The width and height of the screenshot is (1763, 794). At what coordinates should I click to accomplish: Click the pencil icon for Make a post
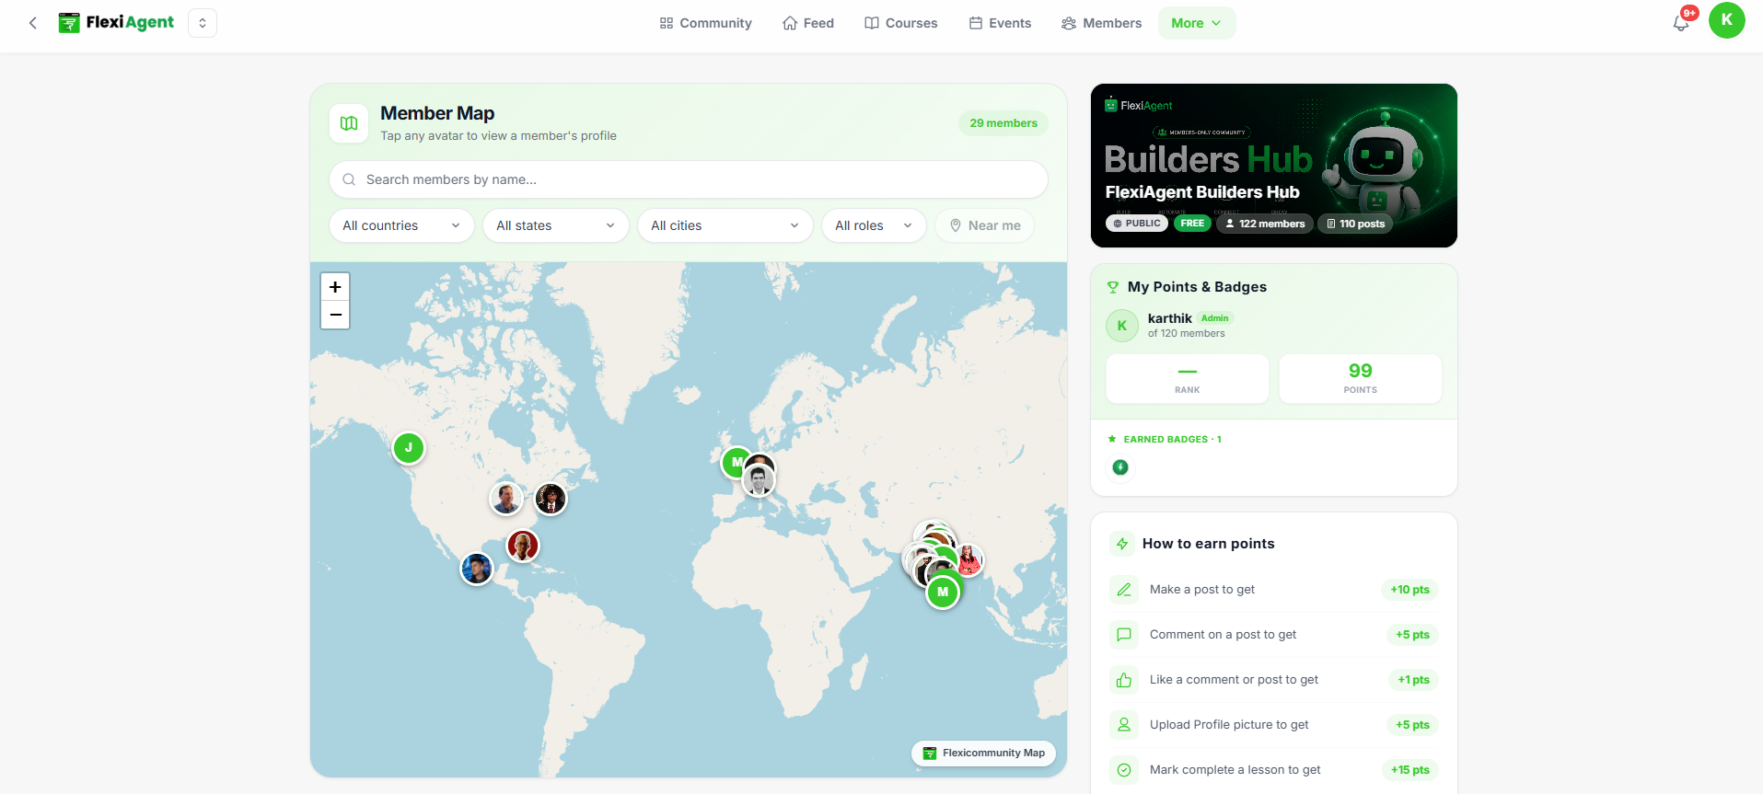(x=1124, y=590)
